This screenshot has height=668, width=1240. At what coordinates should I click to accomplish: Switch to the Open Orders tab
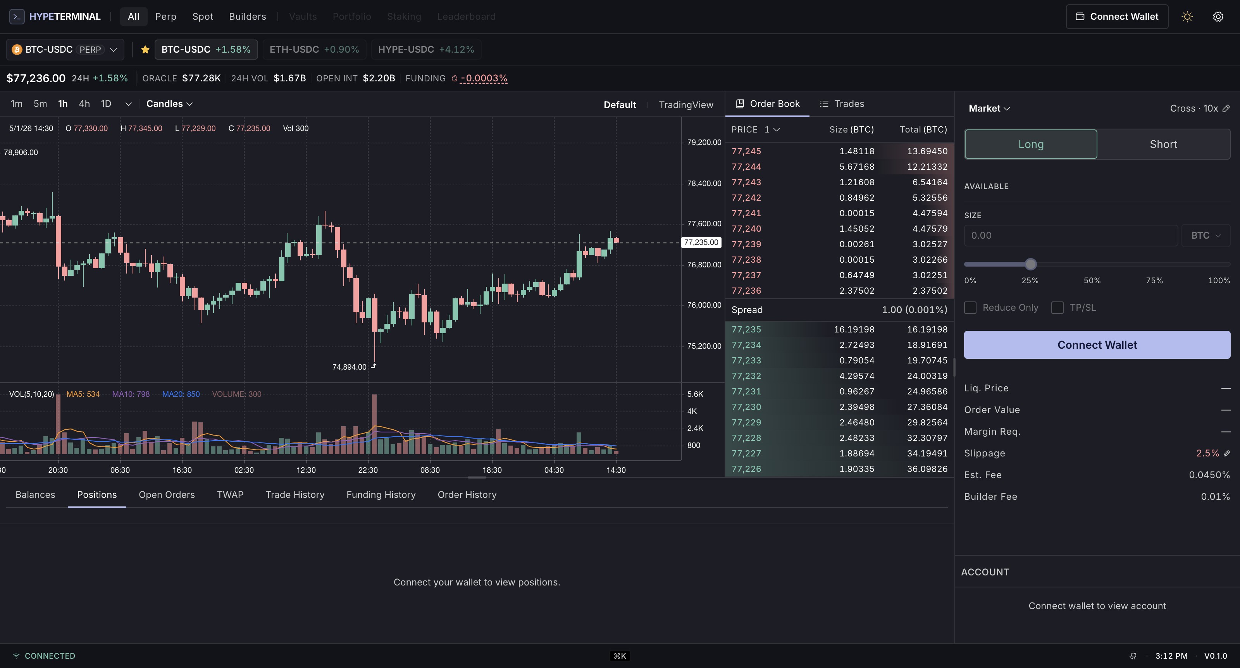(167, 495)
